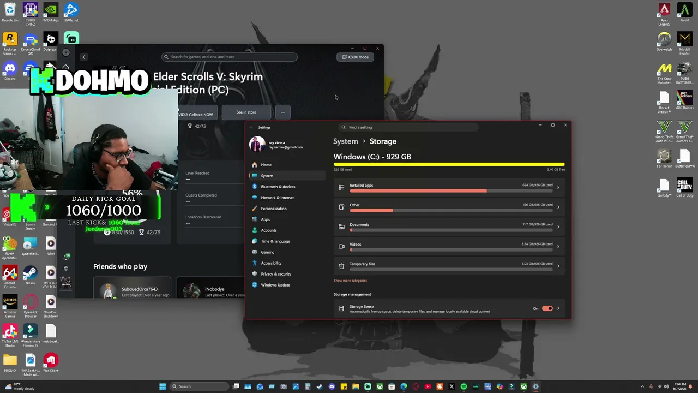Screen dimensions: 698x393
Task: Click See in store button
Action: click(246, 112)
